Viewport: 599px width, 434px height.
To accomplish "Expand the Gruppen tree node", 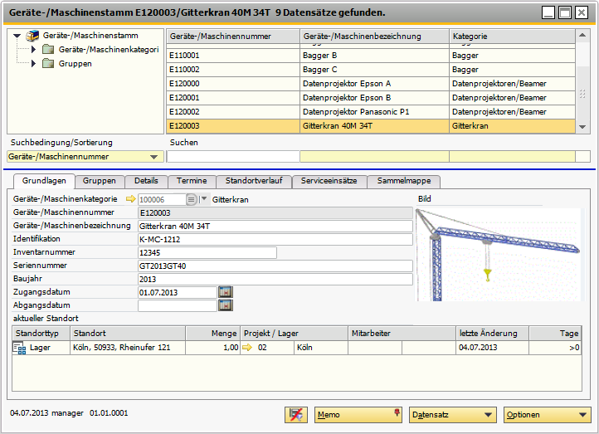I will (x=34, y=63).
